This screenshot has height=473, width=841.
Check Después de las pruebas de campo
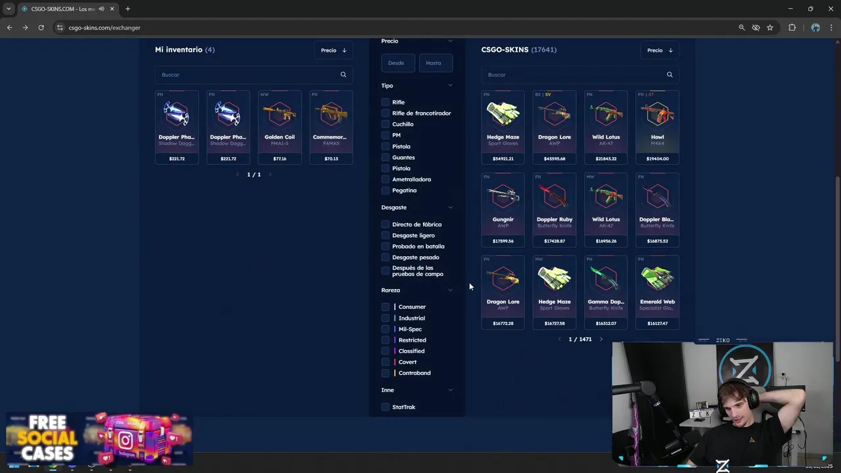pyautogui.click(x=386, y=271)
